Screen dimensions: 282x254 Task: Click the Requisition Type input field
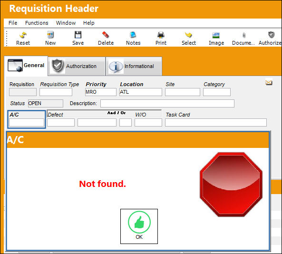click(x=56, y=92)
